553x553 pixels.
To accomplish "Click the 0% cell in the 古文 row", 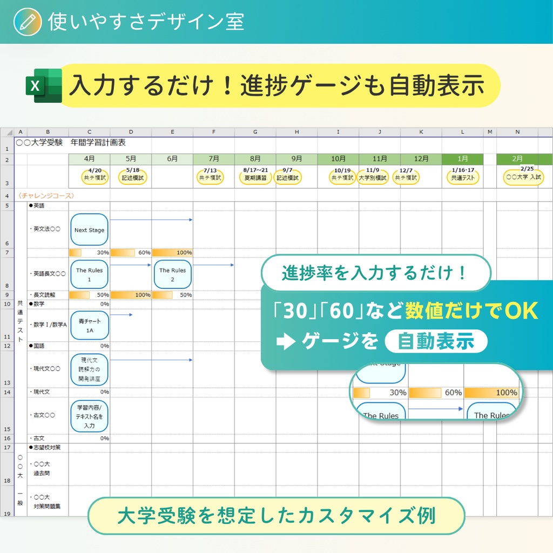I will coord(89,439).
